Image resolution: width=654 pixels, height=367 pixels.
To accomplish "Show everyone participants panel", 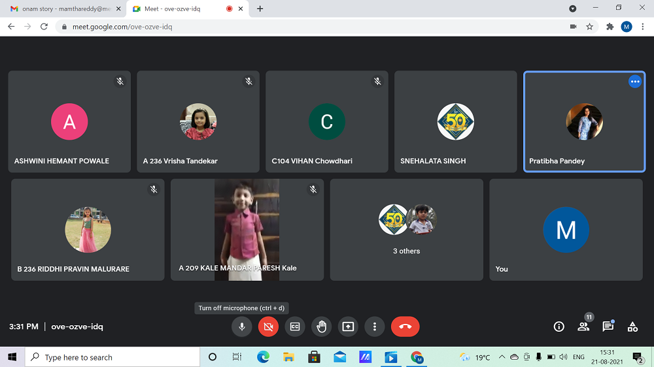I will click(x=583, y=327).
